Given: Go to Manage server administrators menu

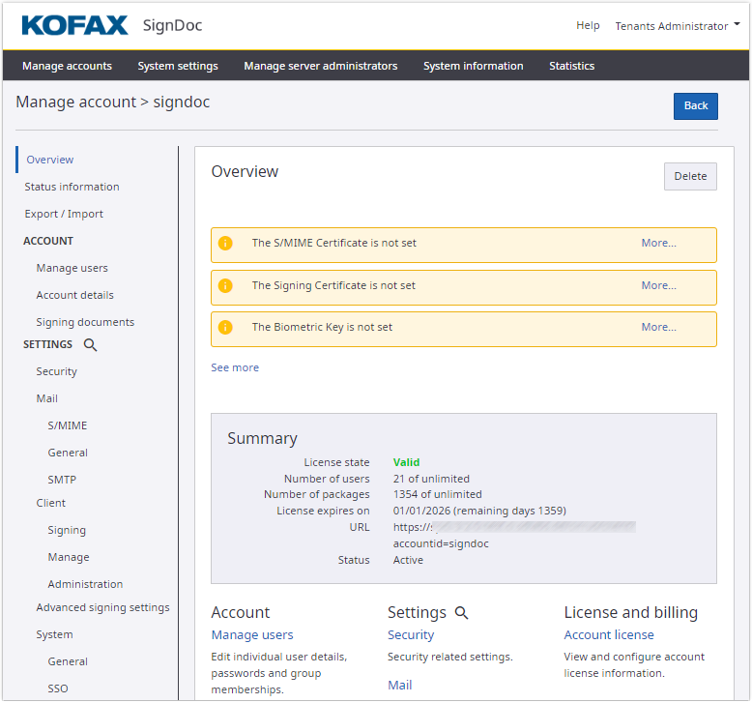Looking at the screenshot, I should click(320, 66).
